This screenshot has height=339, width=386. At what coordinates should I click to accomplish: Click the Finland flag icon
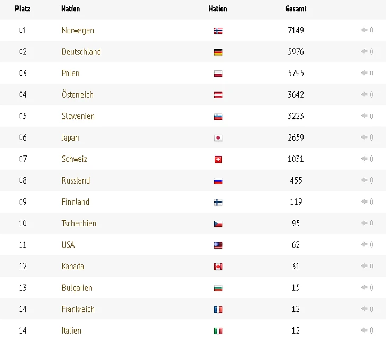[218, 202]
